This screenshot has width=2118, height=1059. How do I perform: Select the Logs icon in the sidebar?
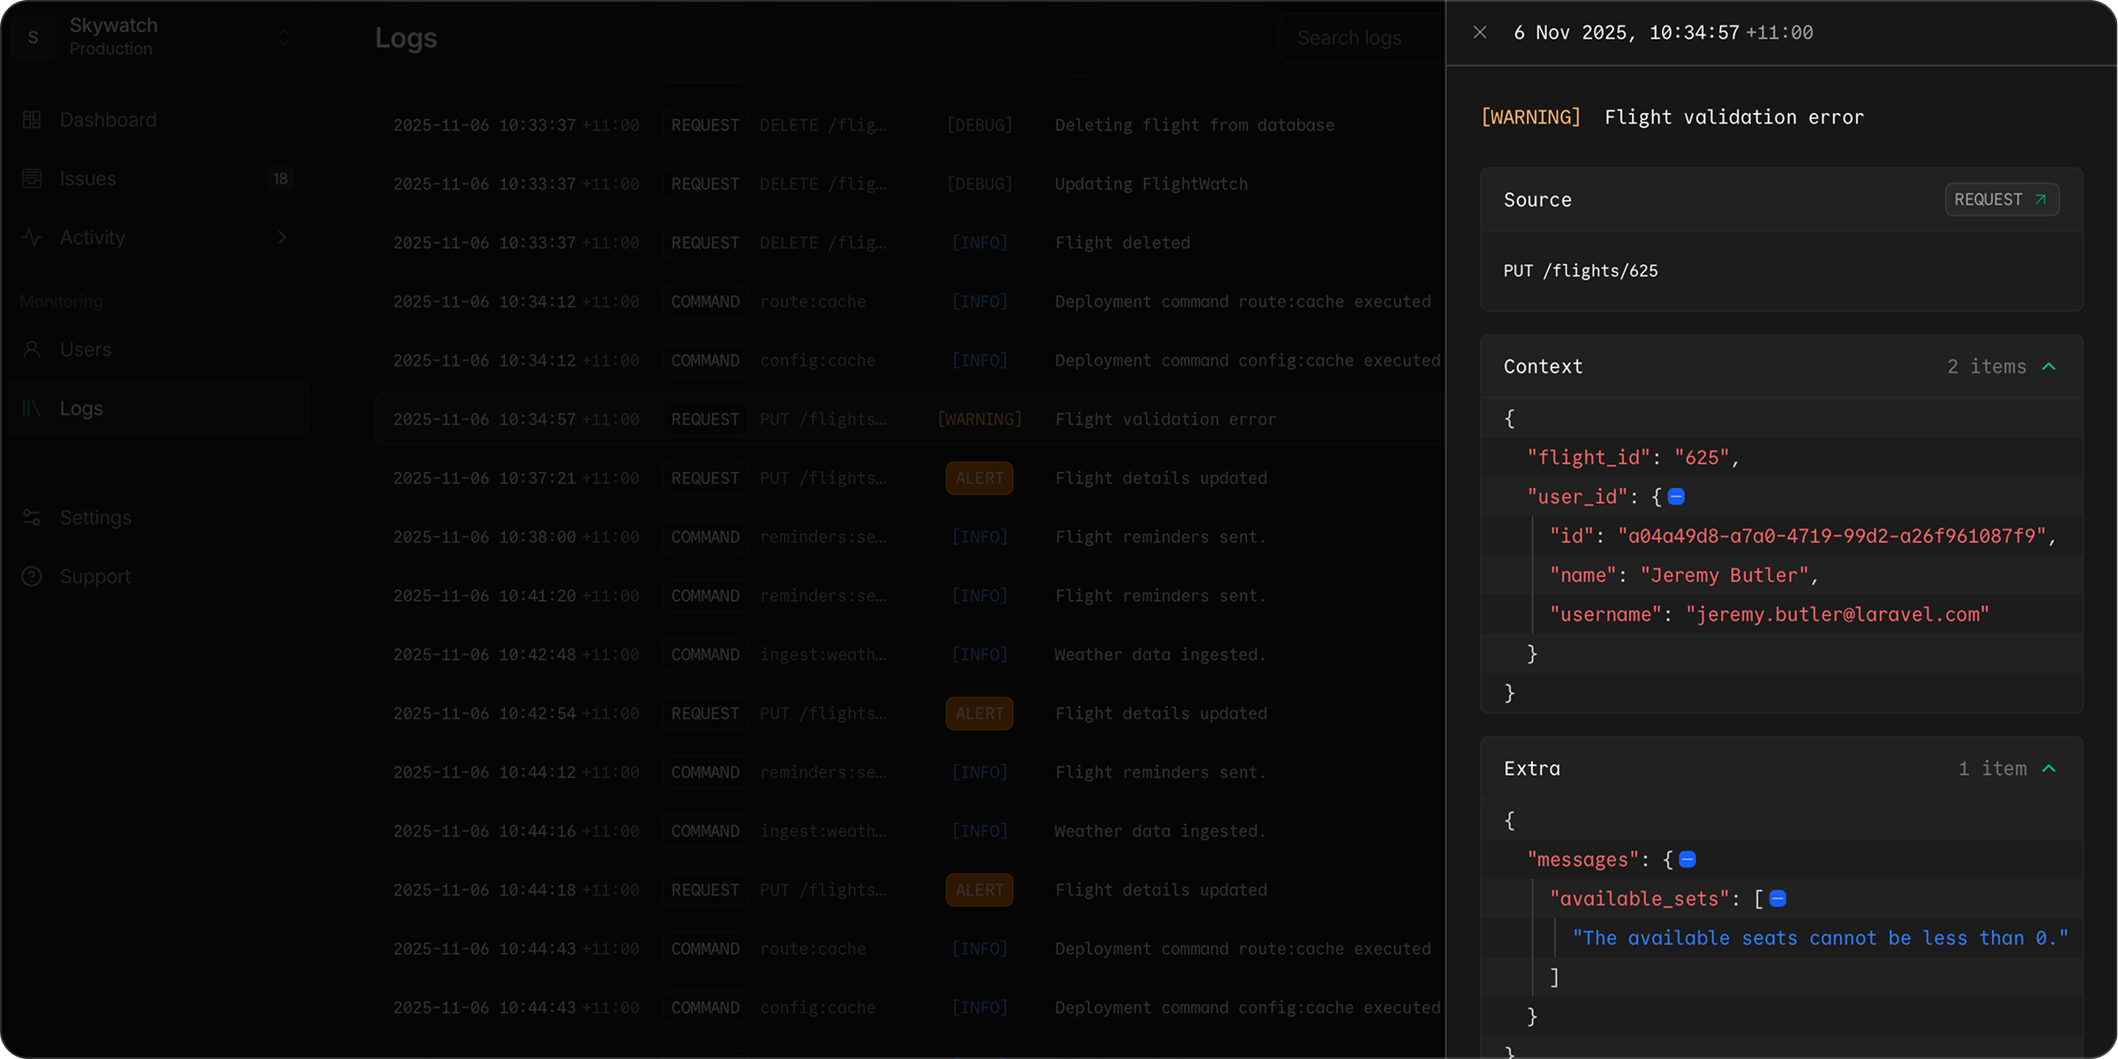click(x=32, y=408)
